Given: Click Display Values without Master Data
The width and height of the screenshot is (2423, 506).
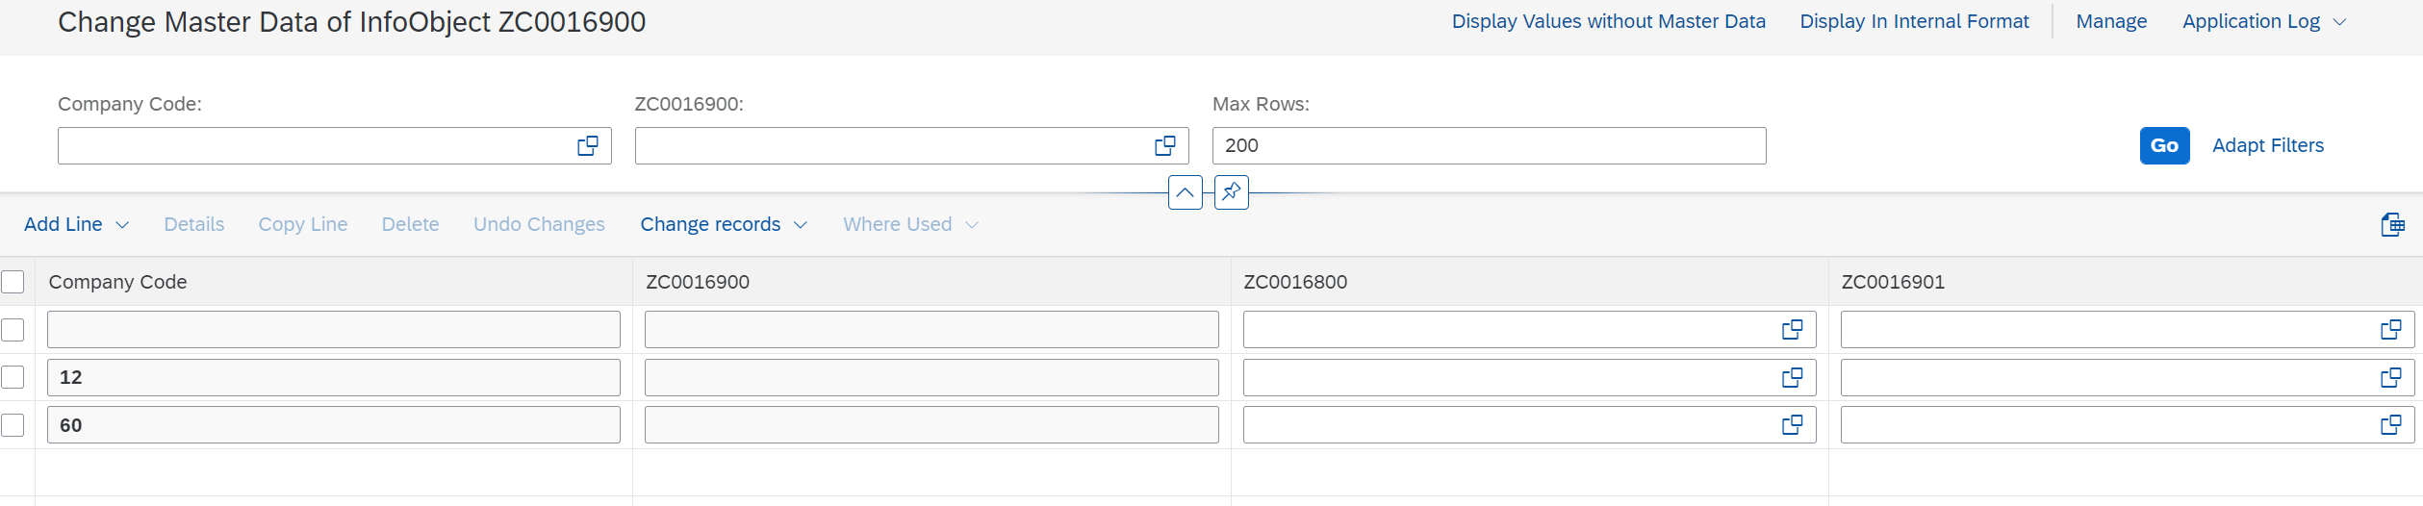Looking at the screenshot, I should pyautogui.click(x=1608, y=21).
